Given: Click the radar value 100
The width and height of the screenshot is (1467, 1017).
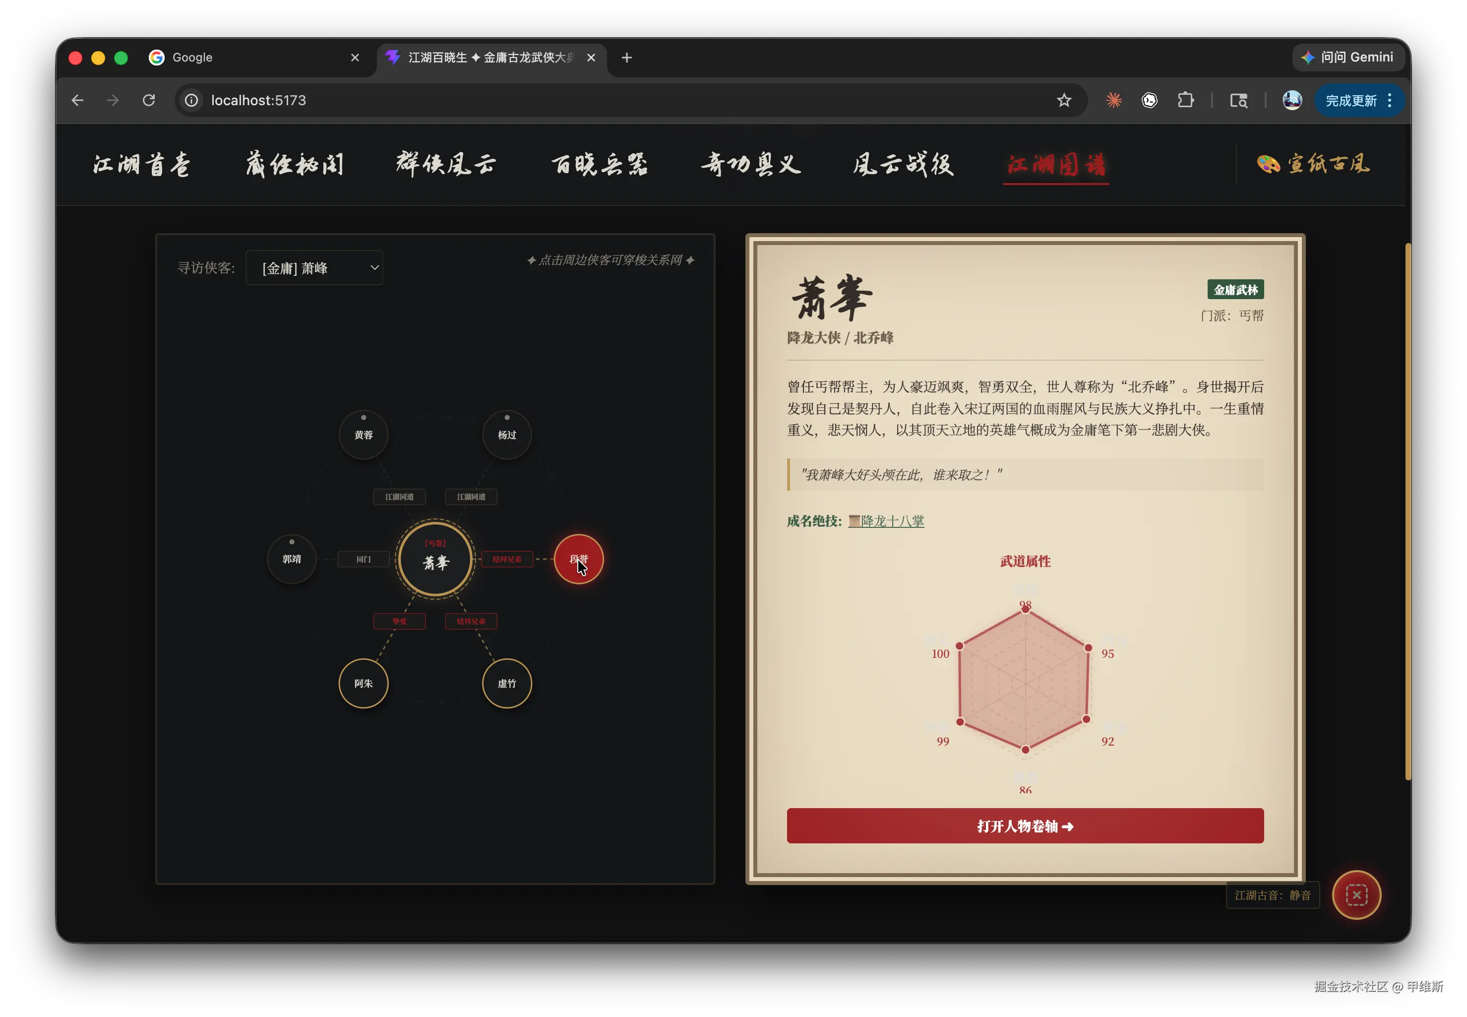Looking at the screenshot, I should 940,654.
